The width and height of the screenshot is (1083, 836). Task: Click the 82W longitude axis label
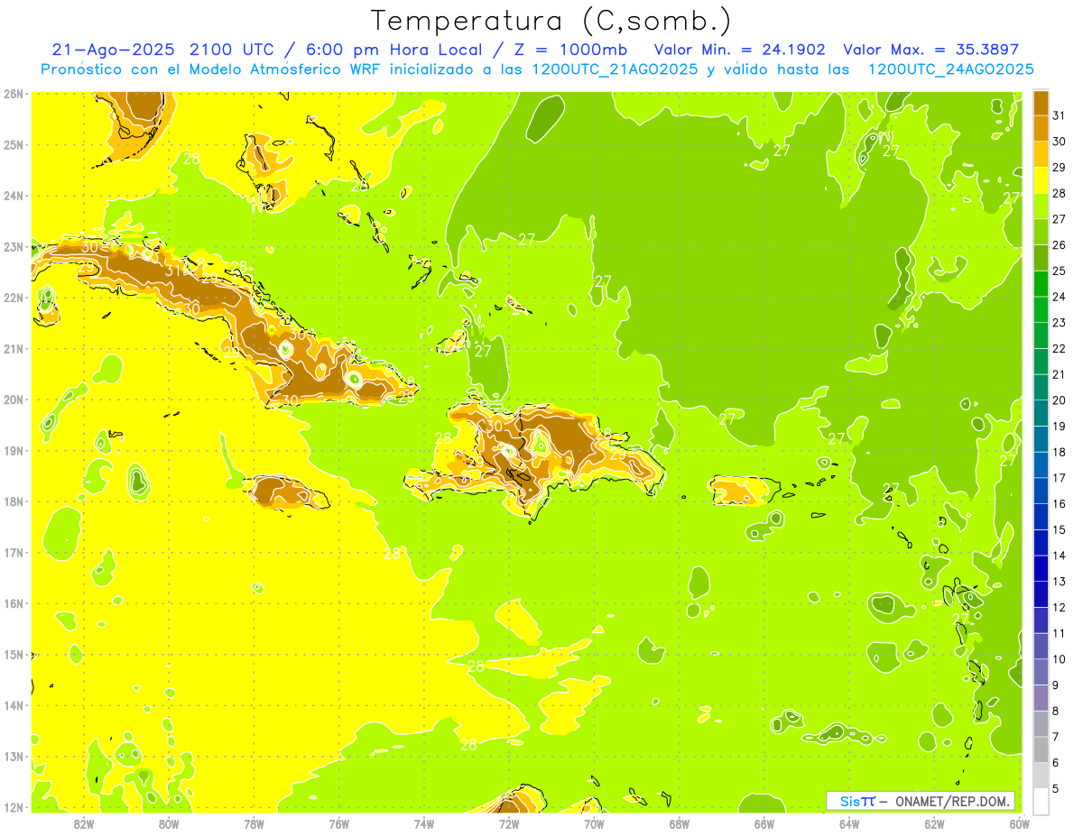click(84, 823)
